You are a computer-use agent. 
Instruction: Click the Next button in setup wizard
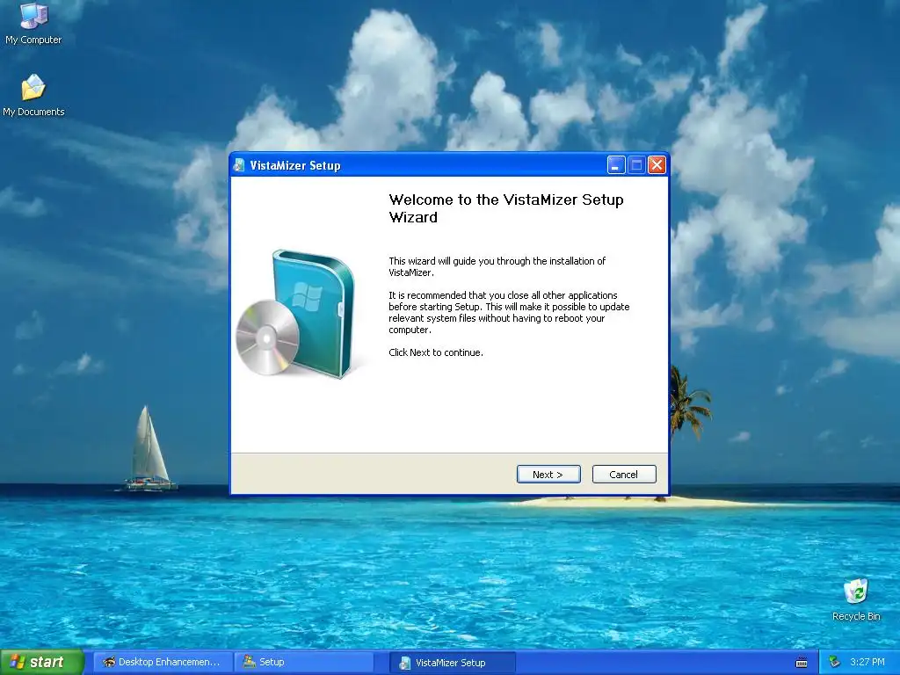pyautogui.click(x=548, y=474)
